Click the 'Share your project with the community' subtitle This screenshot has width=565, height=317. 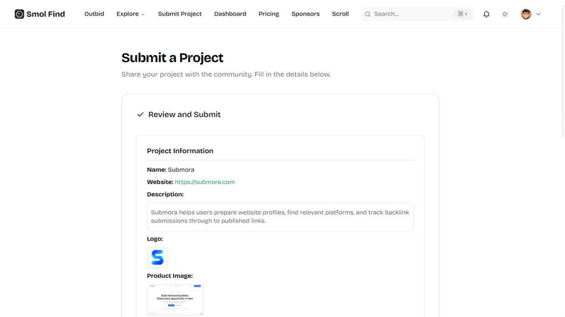(x=226, y=75)
